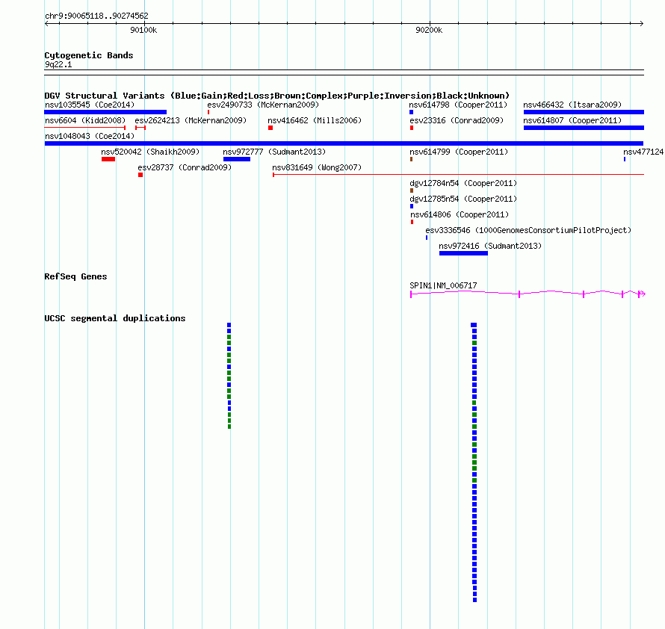
Task: Select the red esv28737 loss marker
Action: pos(140,175)
